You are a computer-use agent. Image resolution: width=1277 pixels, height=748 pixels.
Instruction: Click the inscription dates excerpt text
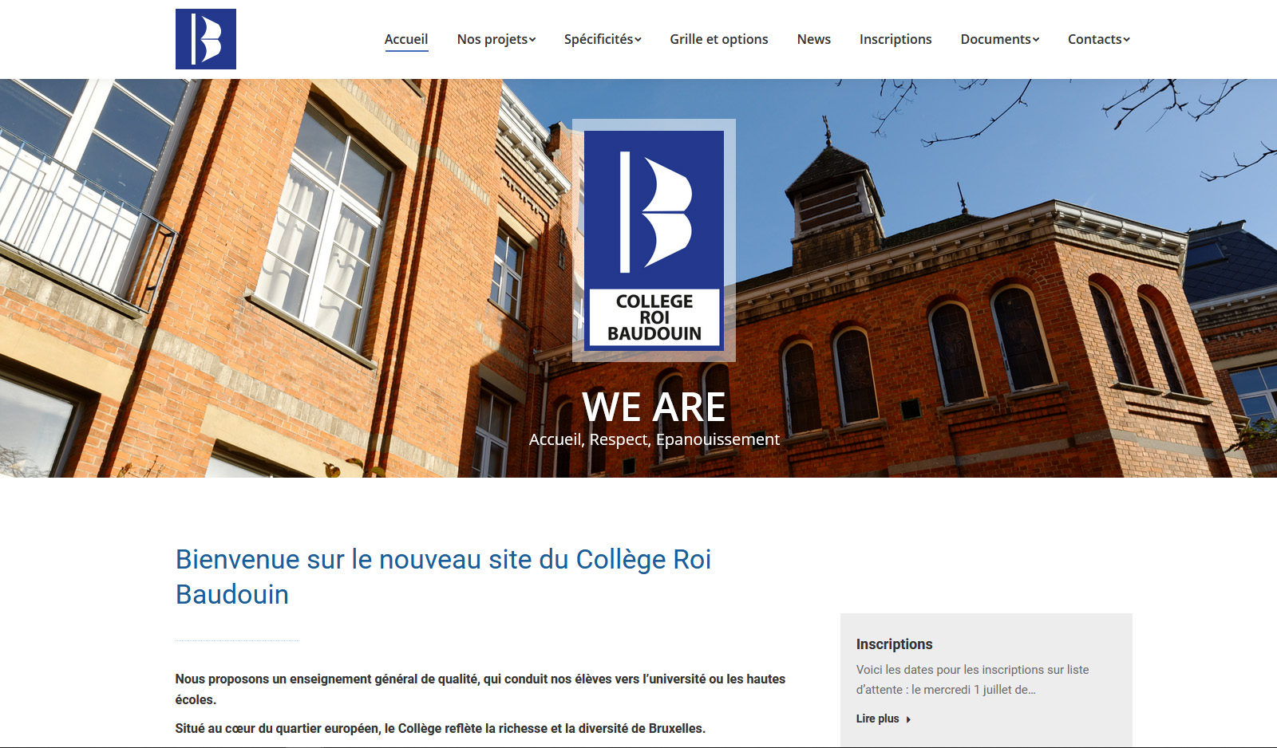[x=972, y=679]
